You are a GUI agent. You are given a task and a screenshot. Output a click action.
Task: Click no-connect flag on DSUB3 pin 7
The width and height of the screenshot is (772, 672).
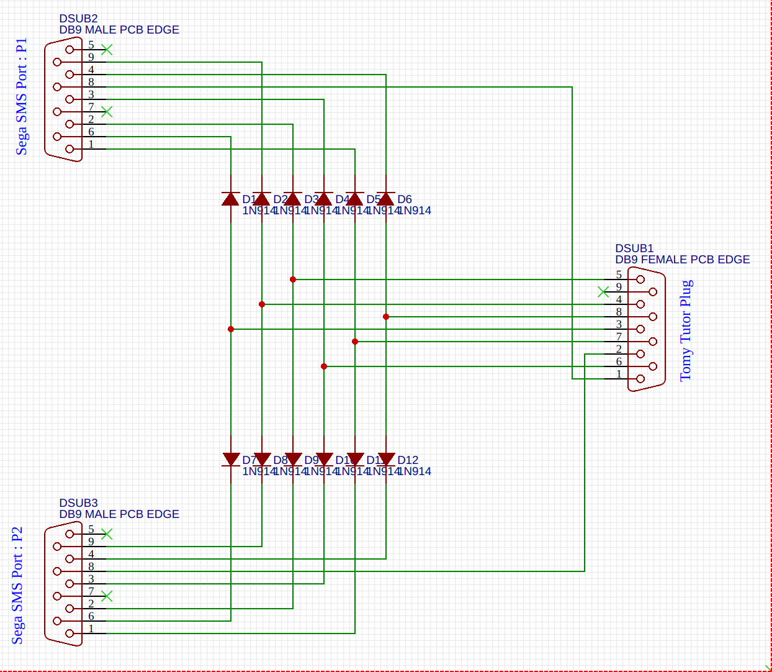(x=107, y=596)
